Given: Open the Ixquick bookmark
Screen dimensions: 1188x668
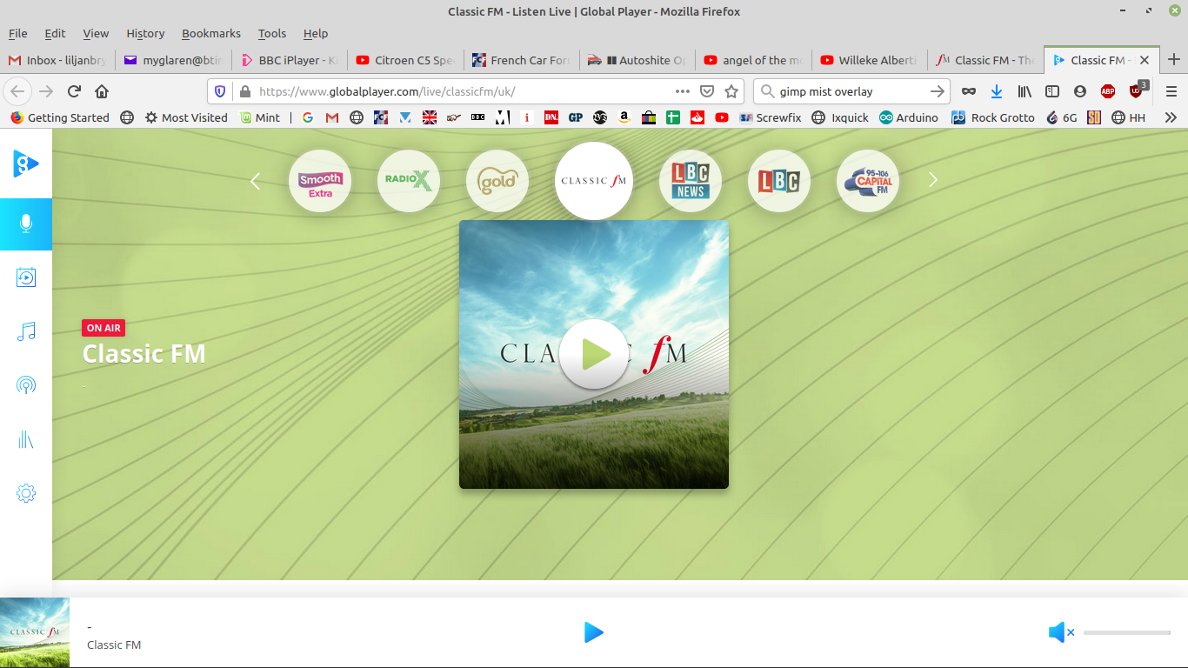Looking at the screenshot, I should 840,117.
